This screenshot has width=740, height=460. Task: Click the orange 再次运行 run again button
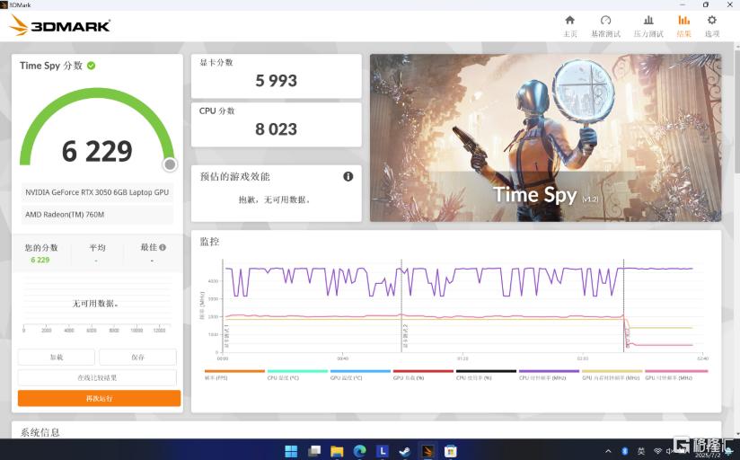click(99, 398)
